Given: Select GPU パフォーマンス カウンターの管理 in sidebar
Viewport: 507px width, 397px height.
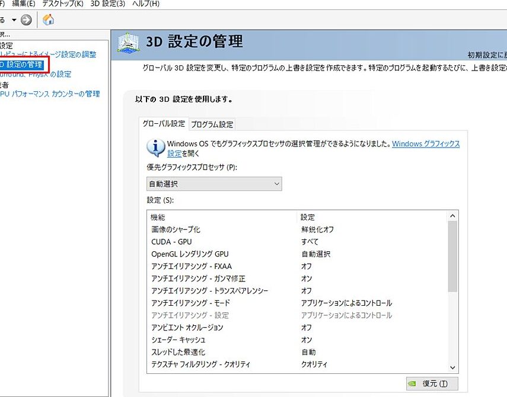Looking at the screenshot, I should 50,94.
